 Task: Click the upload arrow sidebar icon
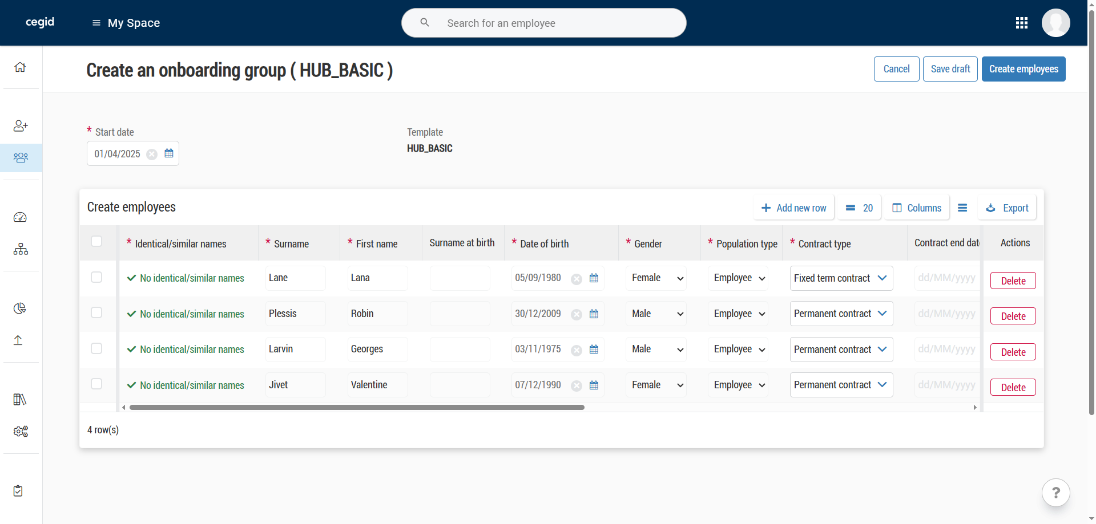(18, 340)
